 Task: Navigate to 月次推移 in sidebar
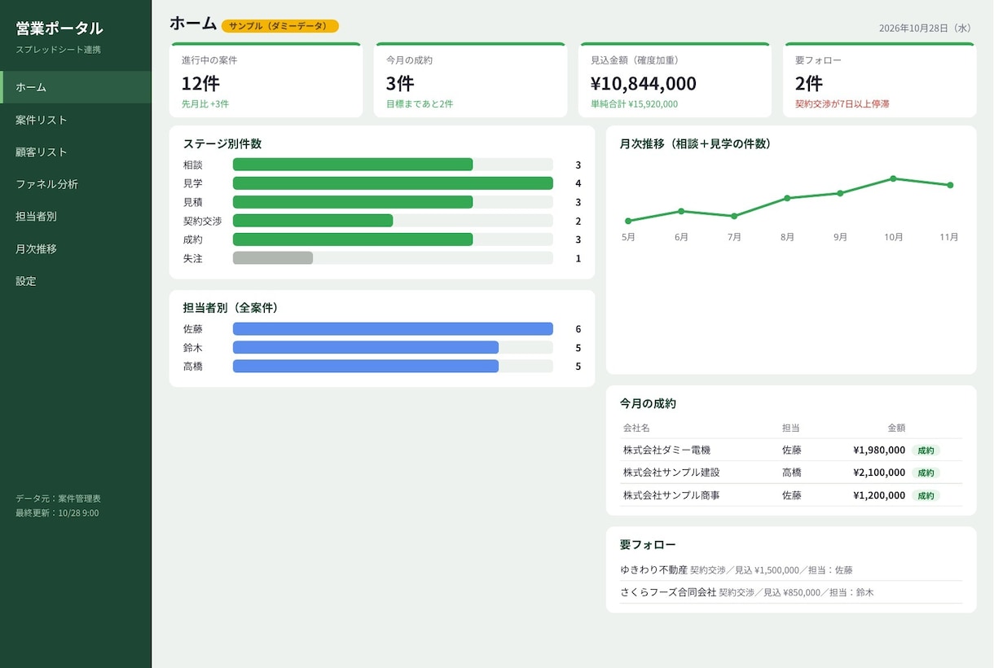tap(76, 248)
